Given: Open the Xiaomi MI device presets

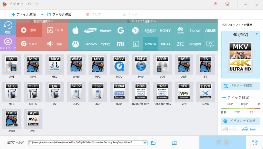Looking at the screenshot, I should tap(120, 44).
